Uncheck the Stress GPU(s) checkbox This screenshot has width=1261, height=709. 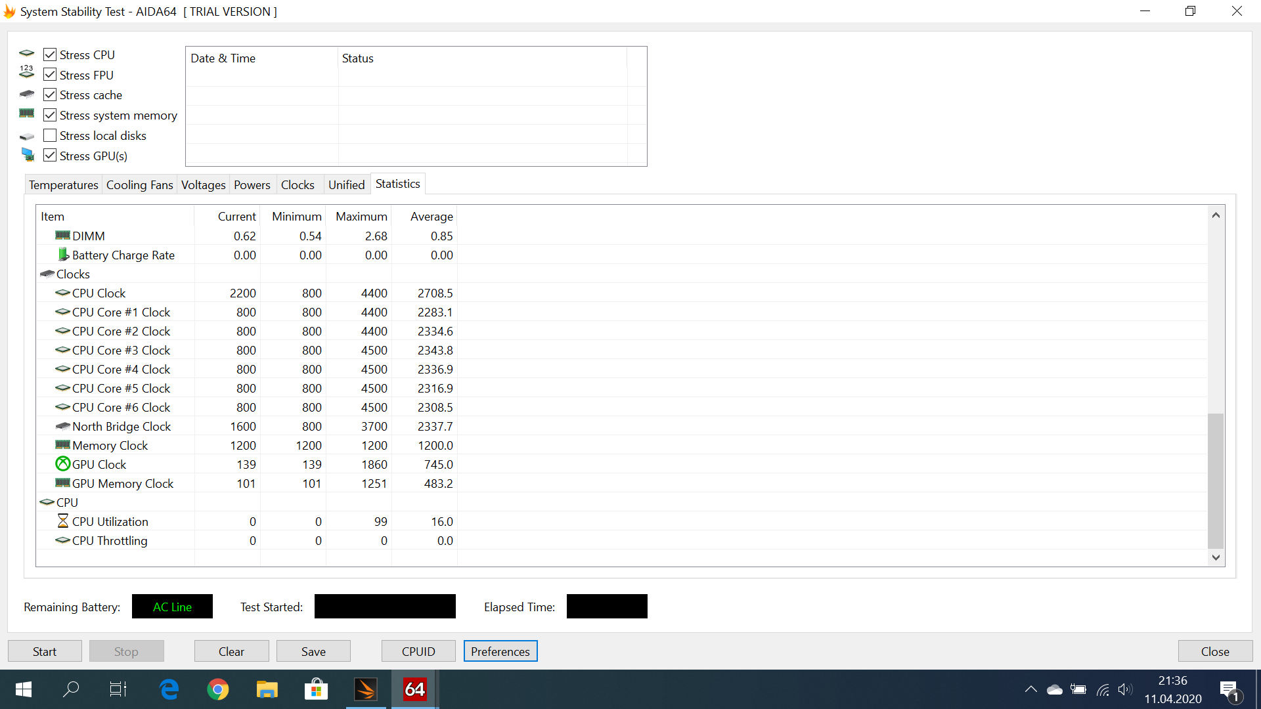[50, 156]
